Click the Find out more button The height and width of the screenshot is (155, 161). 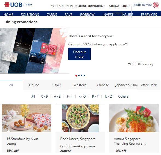80,54
